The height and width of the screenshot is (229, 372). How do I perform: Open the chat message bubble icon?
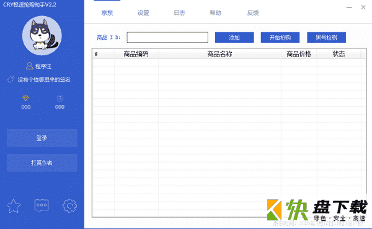42,205
